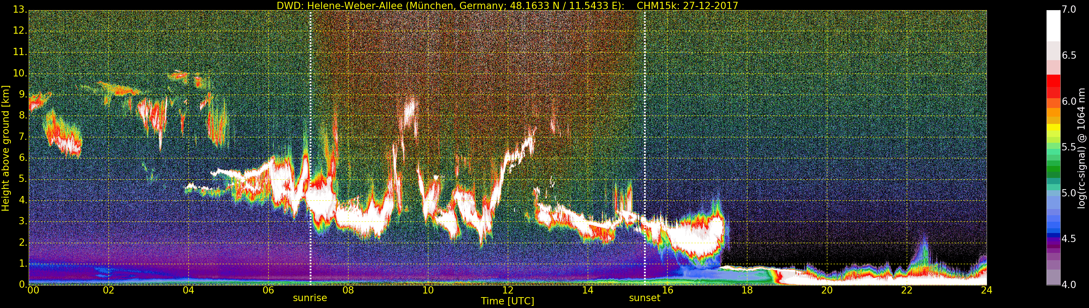Image resolution: width=1089 pixels, height=308 pixels.
Task: Click the time tick label '24'
Action: [987, 290]
